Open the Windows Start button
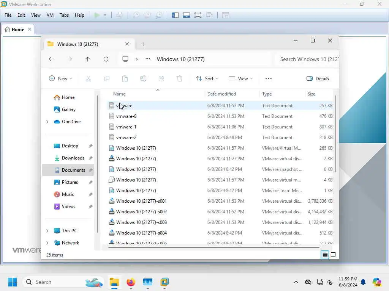The image size is (389, 291). point(12,282)
